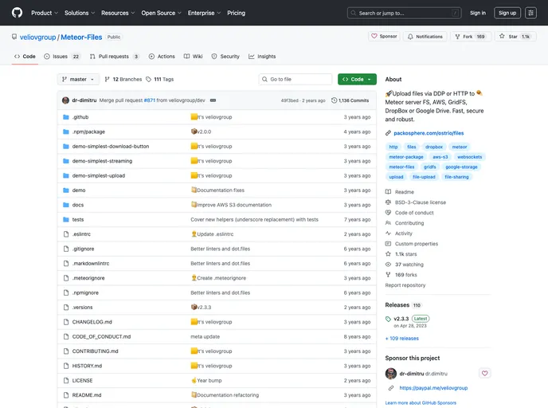Open the CHANGELOG.md file

[x=92, y=322]
